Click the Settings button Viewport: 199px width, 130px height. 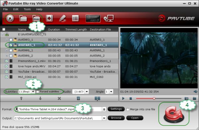pyautogui.click(x=116, y=109)
